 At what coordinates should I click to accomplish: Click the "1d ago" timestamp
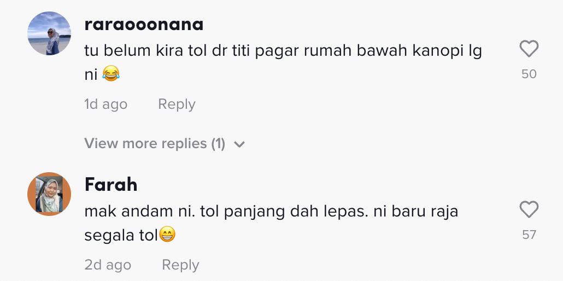coord(105,104)
